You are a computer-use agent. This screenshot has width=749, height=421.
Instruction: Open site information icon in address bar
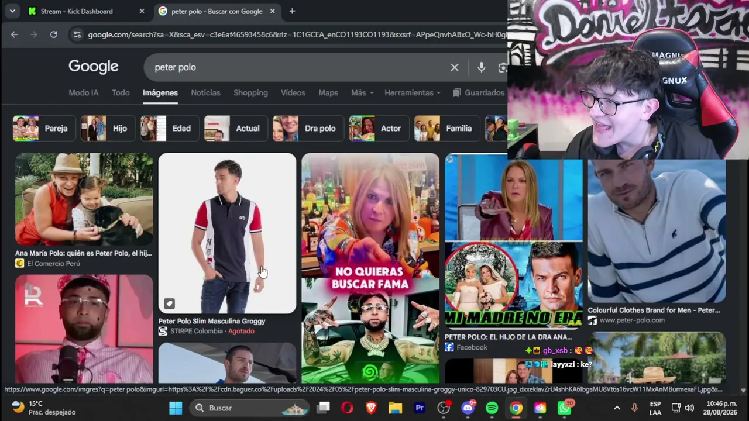point(77,35)
